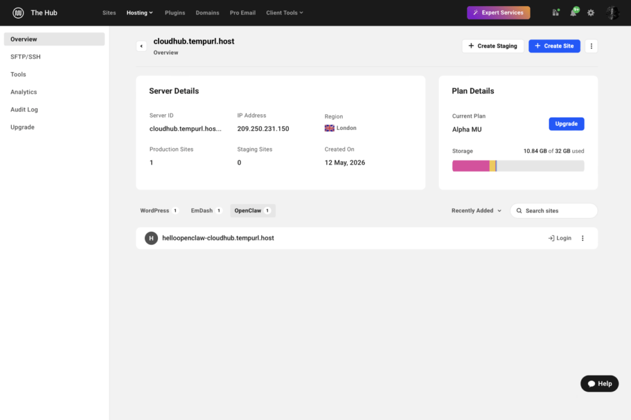Click the truncated Server ID value
631x420 pixels.
click(x=186, y=129)
